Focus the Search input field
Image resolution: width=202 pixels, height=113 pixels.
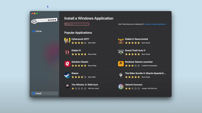tap(78, 24)
